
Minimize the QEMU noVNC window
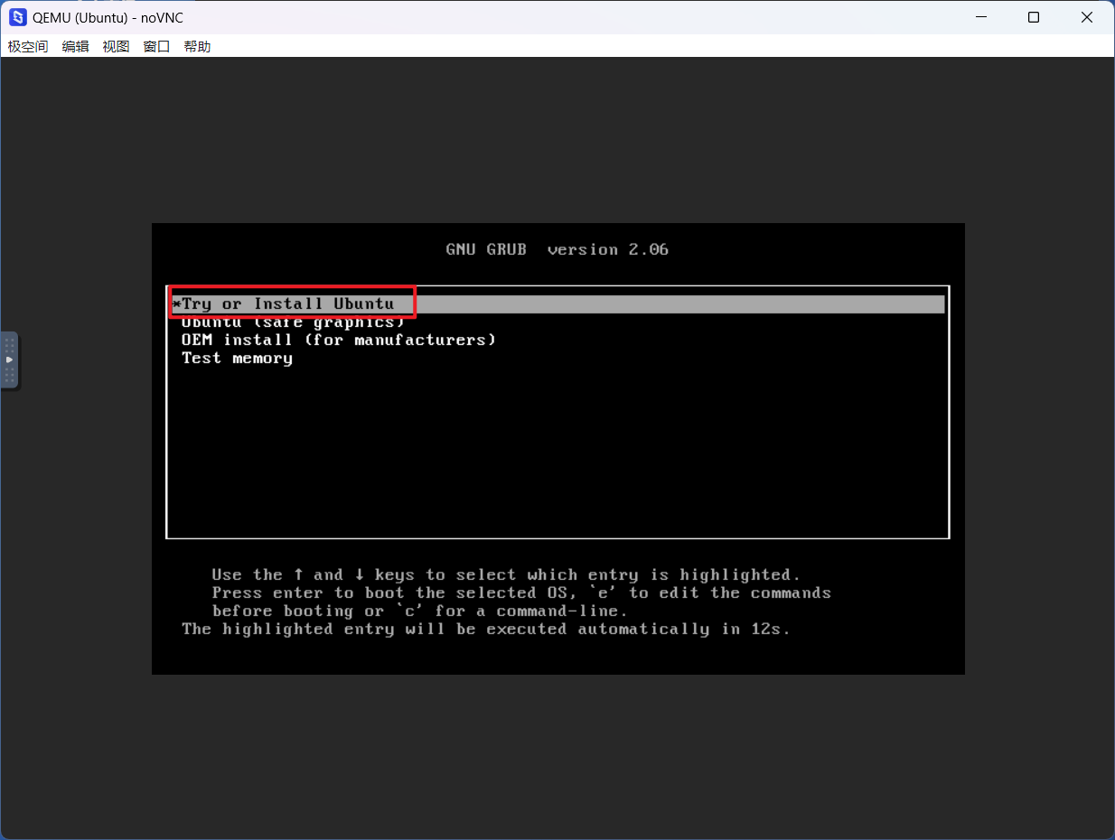coord(980,17)
